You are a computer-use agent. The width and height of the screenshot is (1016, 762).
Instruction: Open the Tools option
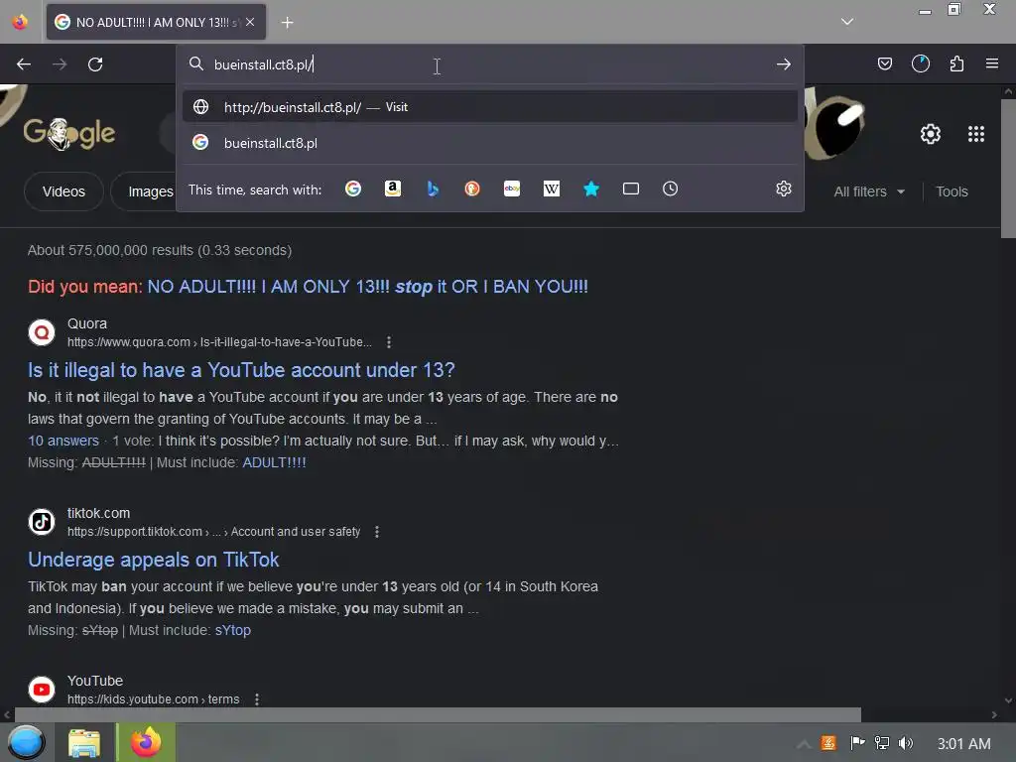coord(952,191)
